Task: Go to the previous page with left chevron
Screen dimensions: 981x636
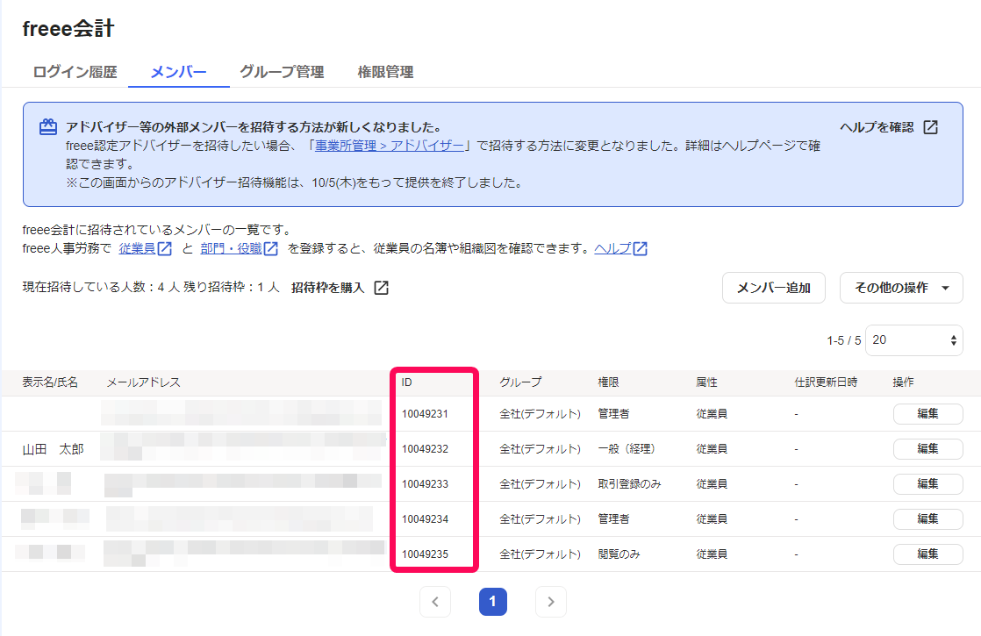Action: (x=435, y=602)
